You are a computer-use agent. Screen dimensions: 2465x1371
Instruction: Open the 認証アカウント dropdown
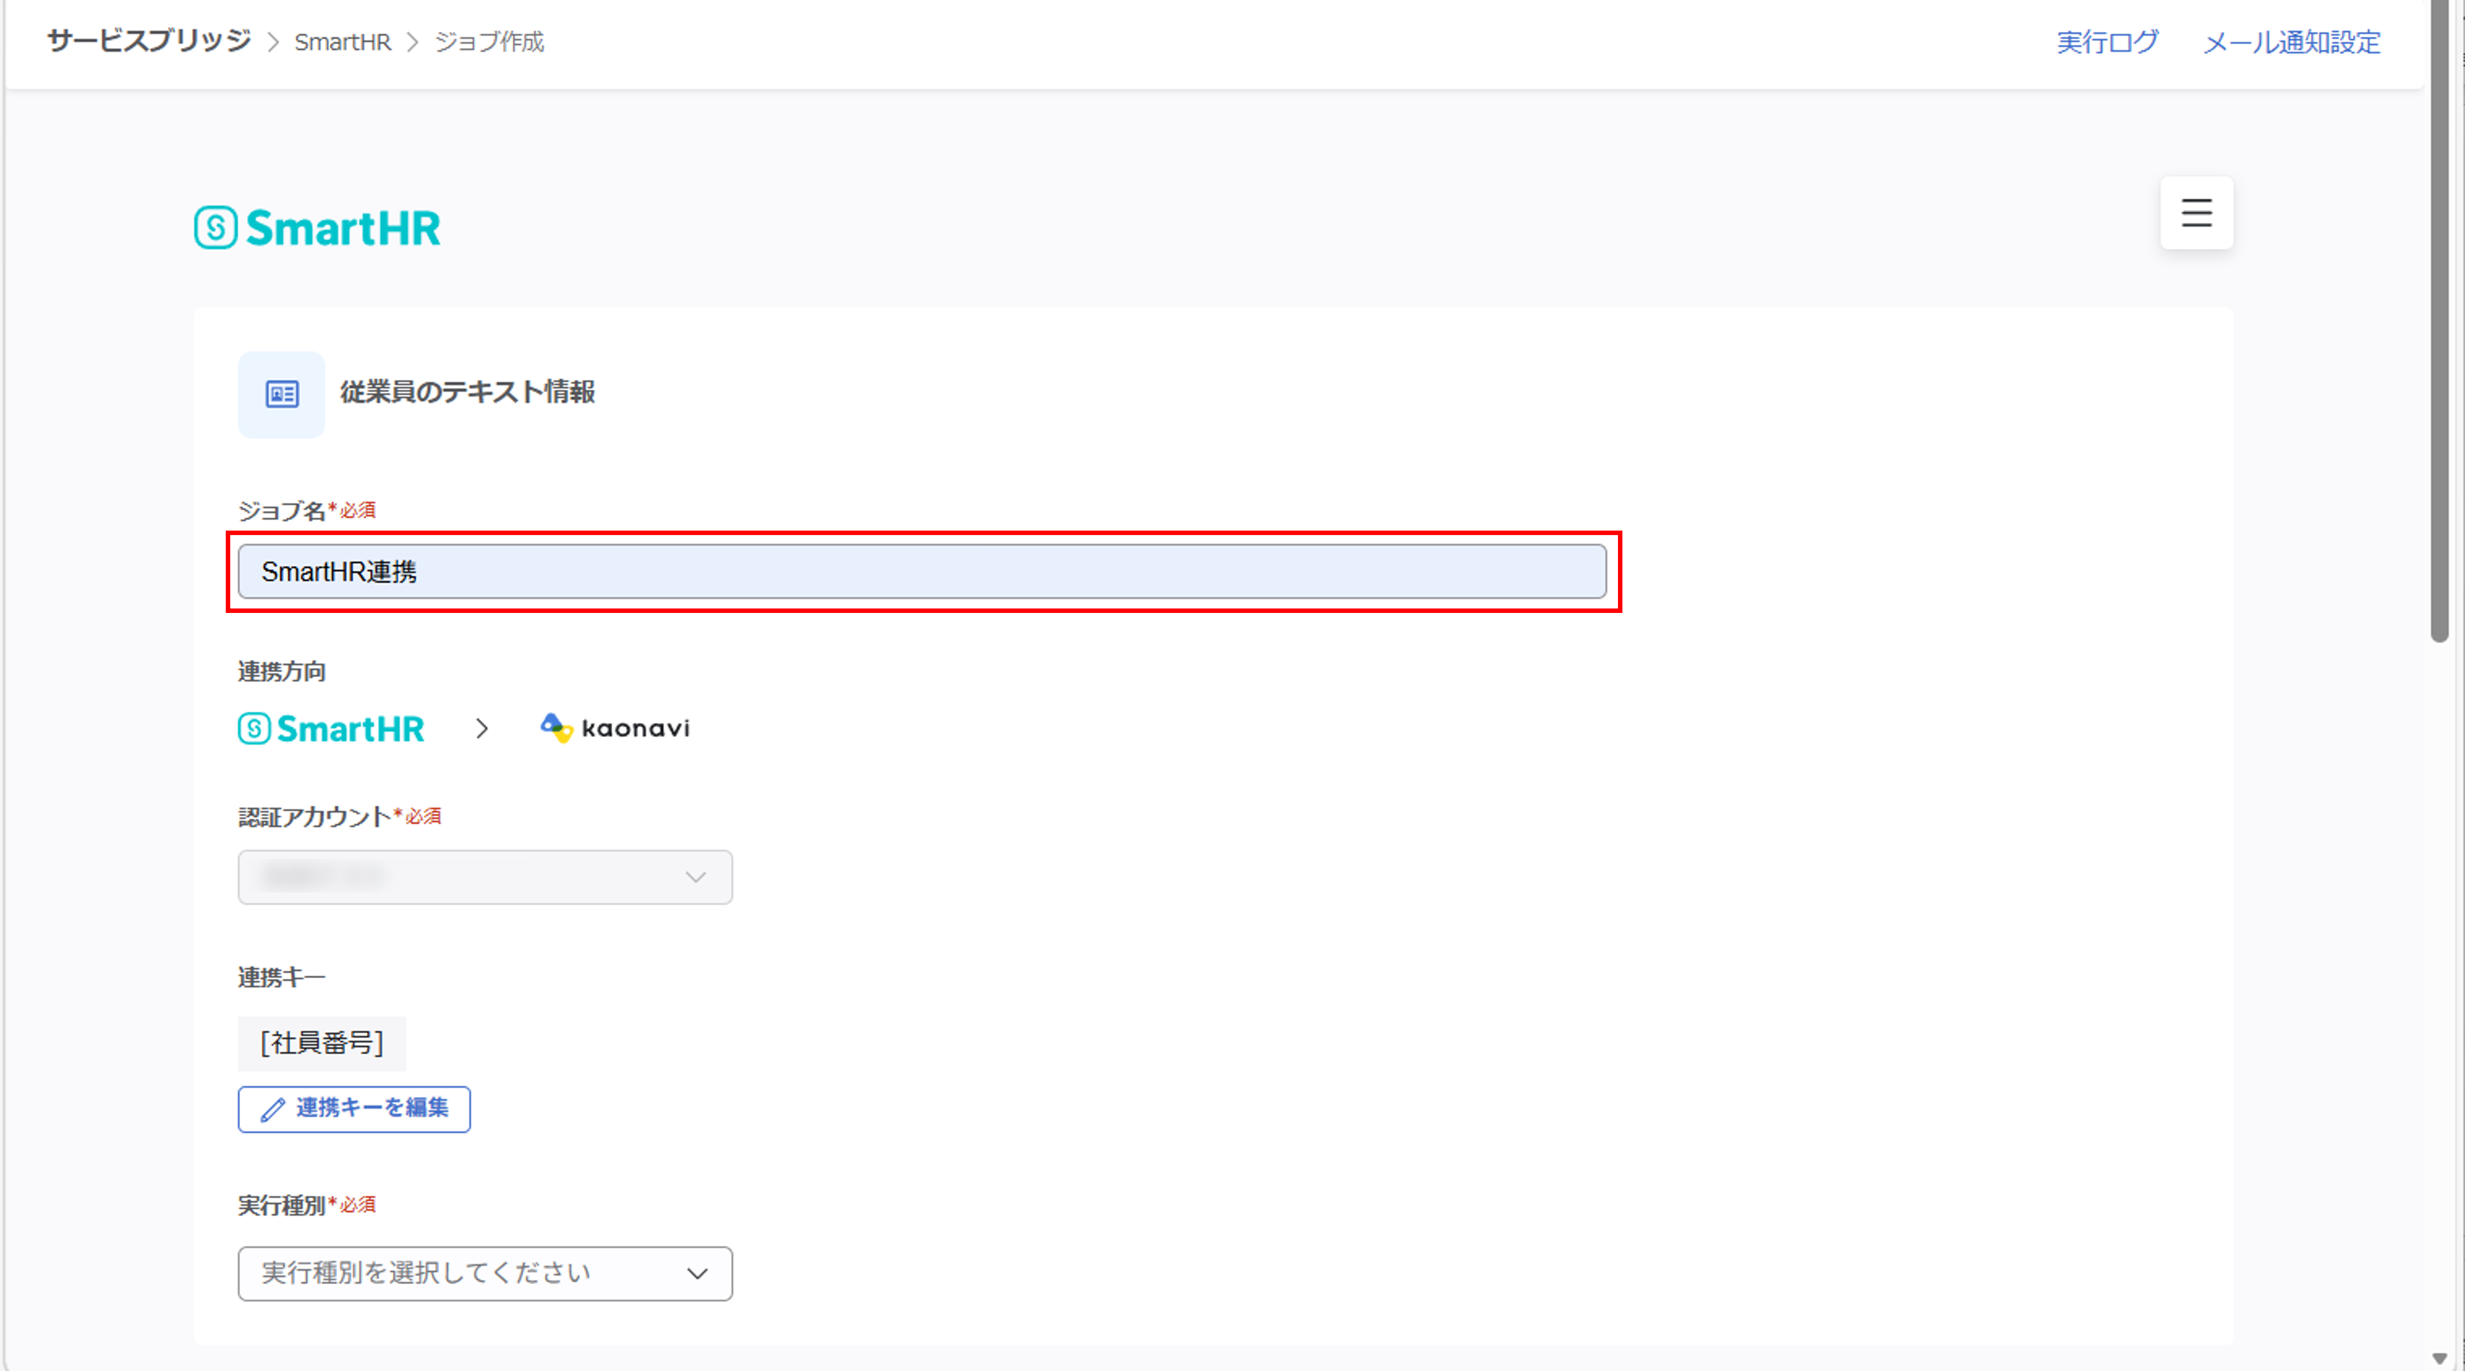point(485,876)
